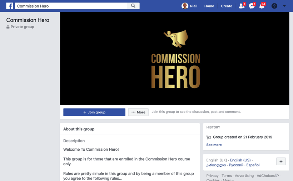Open Messenger notifications icon

tap(252, 6)
